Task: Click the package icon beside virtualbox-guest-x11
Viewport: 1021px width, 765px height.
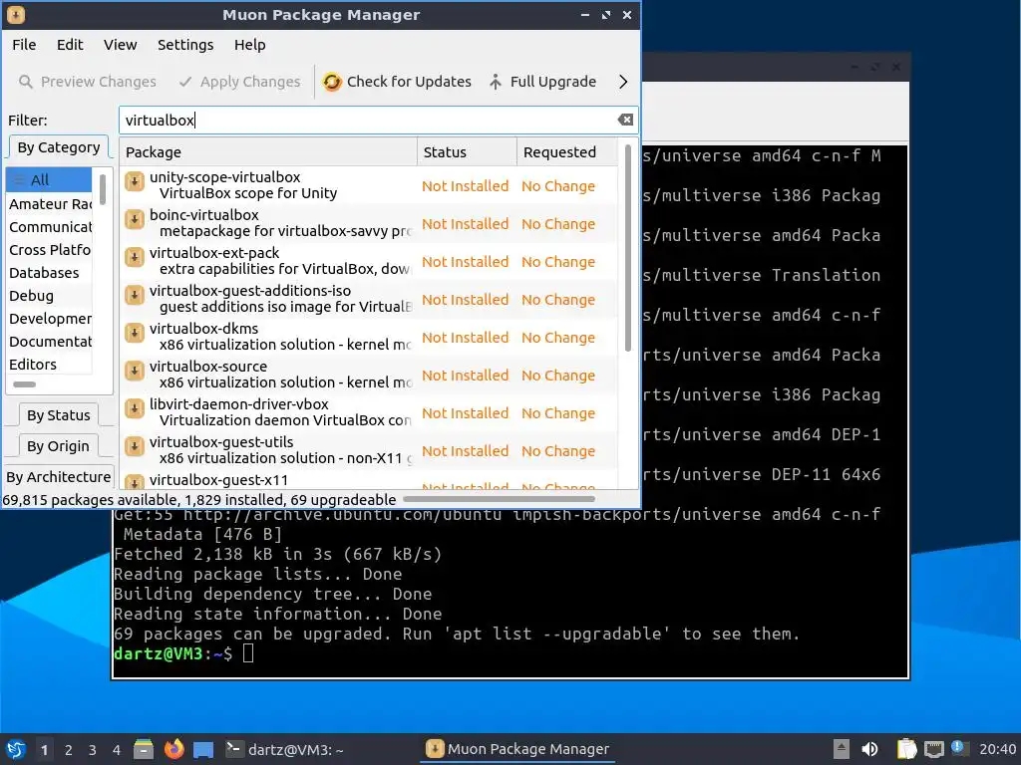Action: [135, 482]
